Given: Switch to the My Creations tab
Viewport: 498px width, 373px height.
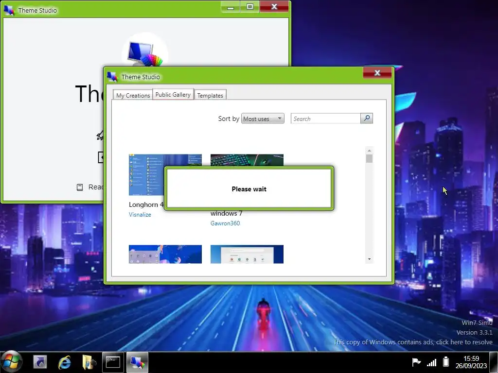Looking at the screenshot, I should pyautogui.click(x=133, y=95).
